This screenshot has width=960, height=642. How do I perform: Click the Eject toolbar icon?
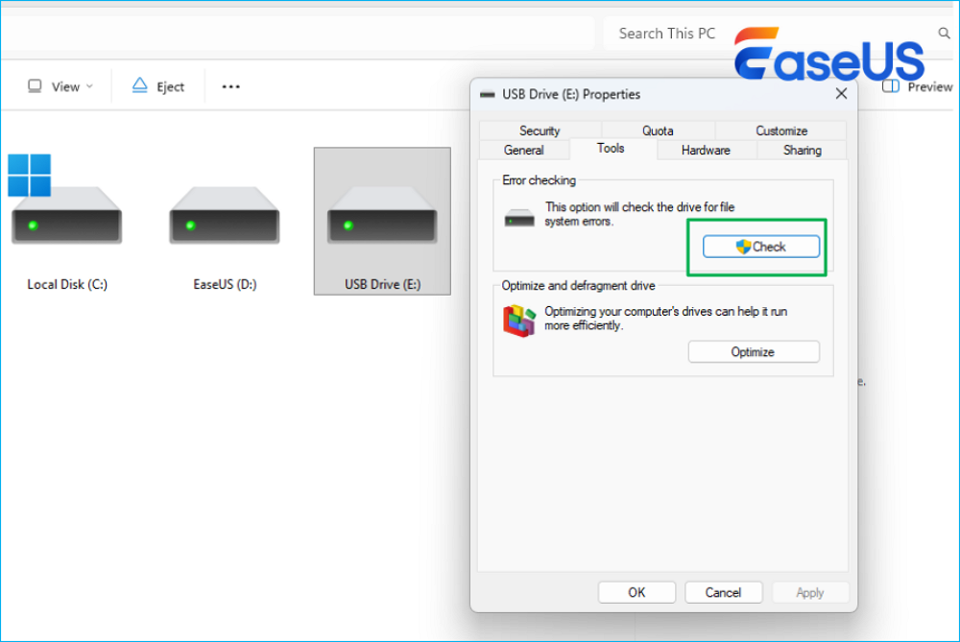point(140,86)
